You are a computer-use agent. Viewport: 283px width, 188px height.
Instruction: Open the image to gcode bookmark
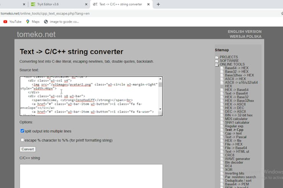[x=61, y=22]
